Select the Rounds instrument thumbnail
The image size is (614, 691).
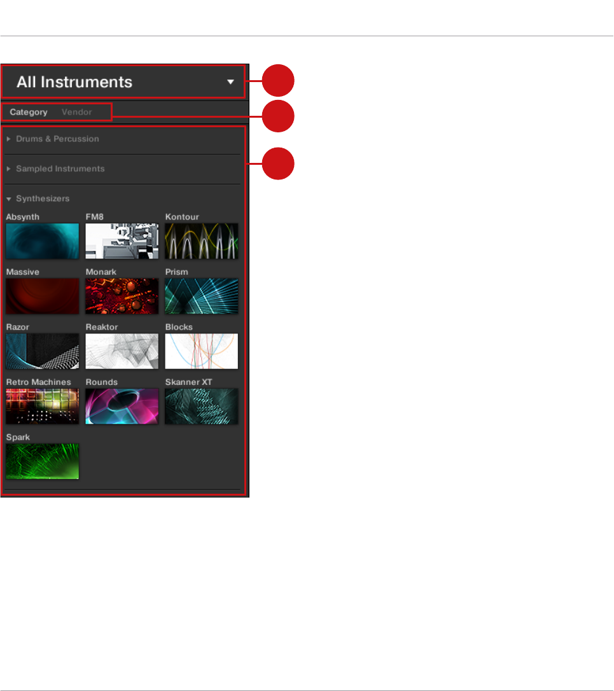click(x=122, y=407)
